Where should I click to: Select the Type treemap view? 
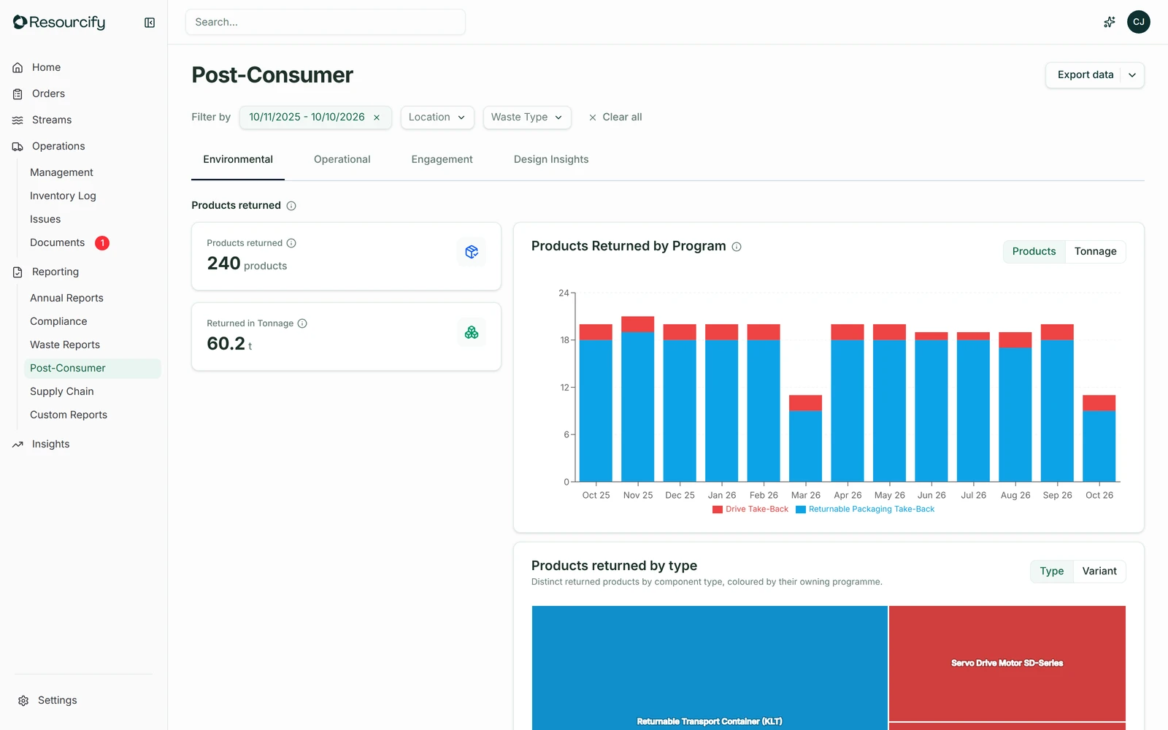pos(1051,571)
